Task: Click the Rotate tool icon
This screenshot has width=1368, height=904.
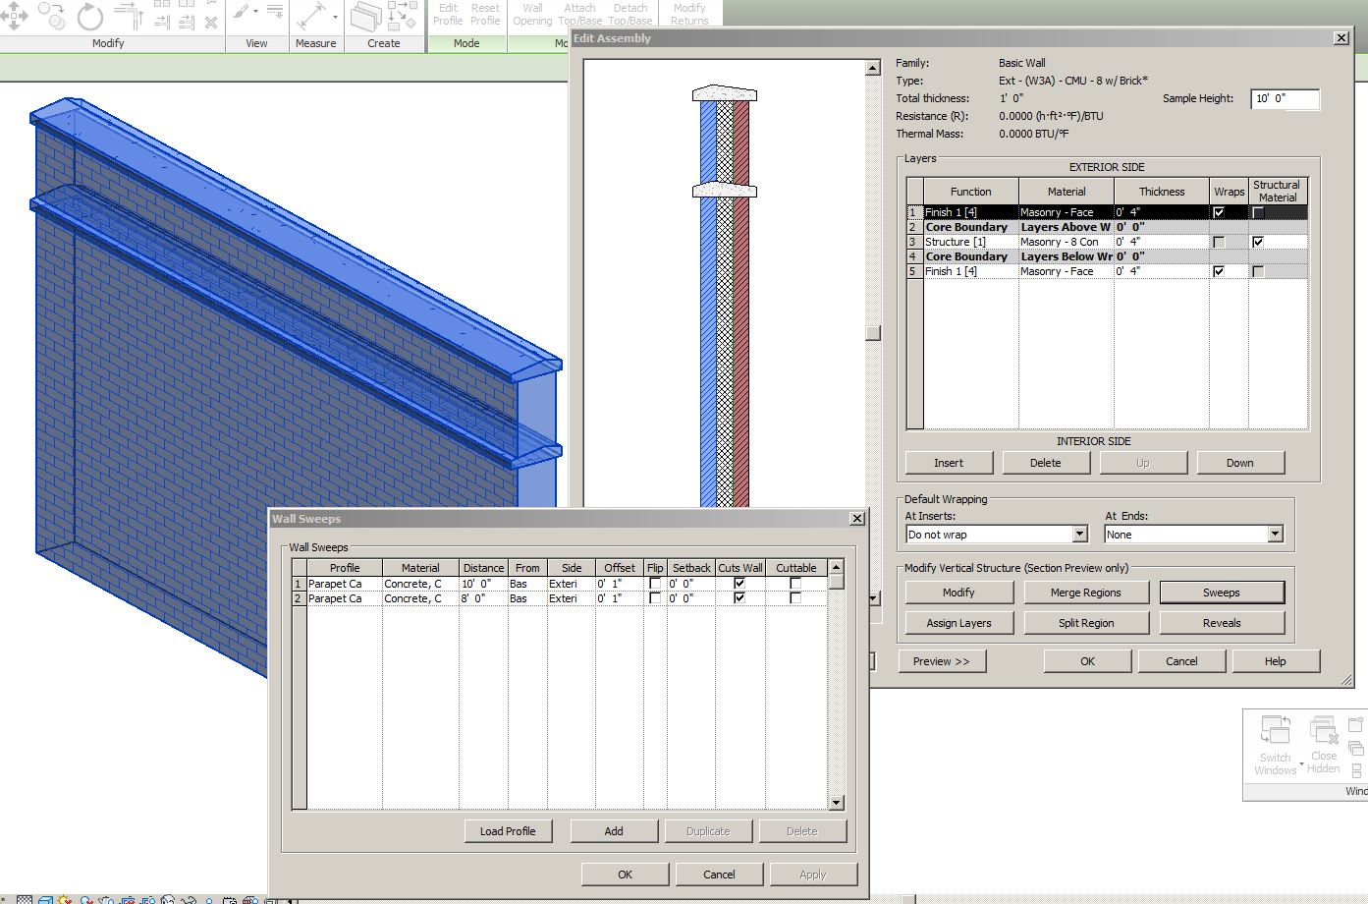Action: [89, 16]
